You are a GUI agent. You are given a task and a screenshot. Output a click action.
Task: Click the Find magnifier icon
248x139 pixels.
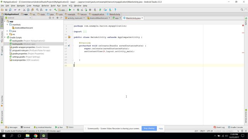pyautogui.click(x=37, y=10)
